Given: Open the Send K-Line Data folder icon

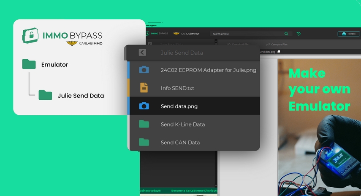Looking at the screenshot, I should click(144, 124).
